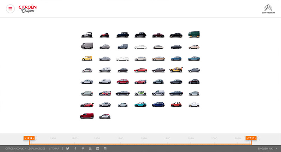Select the yellow Mehari open car

click(x=87, y=58)
